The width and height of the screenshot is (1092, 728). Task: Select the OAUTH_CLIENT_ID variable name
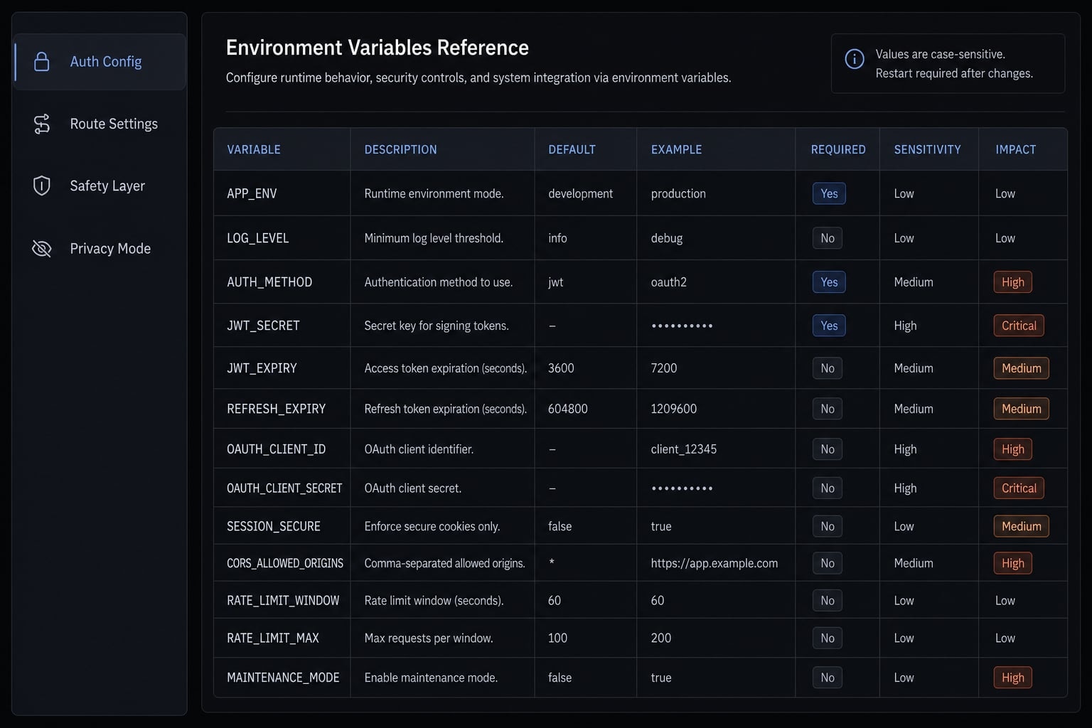click(276, 449)
